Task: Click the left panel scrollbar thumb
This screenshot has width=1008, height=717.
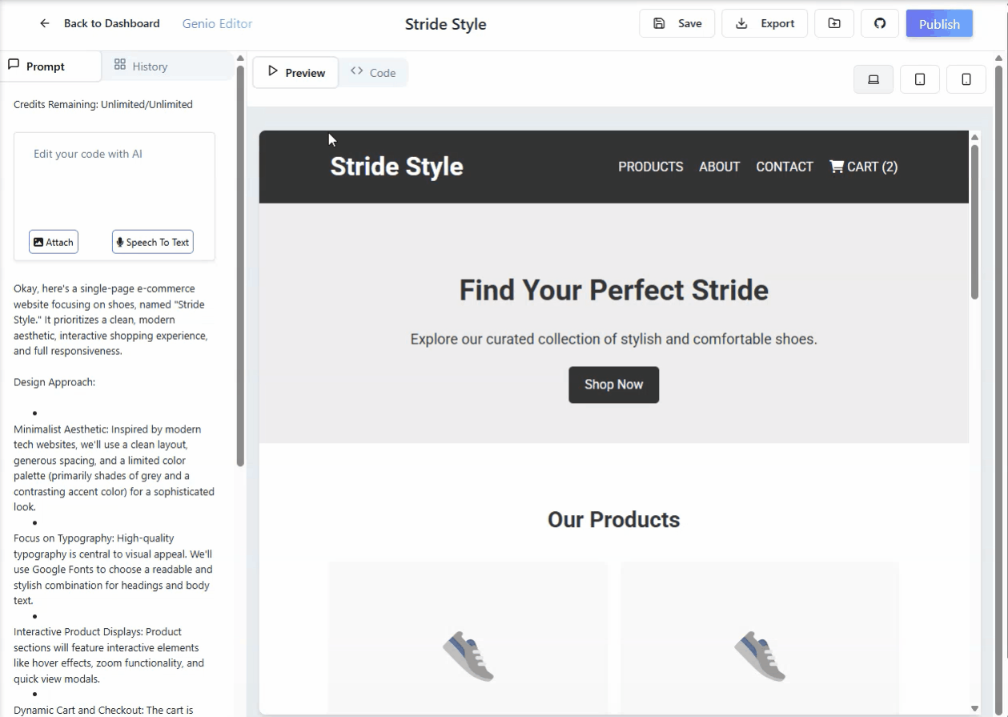Action: coord(240,264)
